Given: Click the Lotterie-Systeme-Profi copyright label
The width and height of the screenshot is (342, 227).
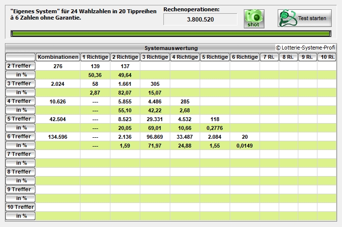Looking at the screenshot, I should point(305,48).
